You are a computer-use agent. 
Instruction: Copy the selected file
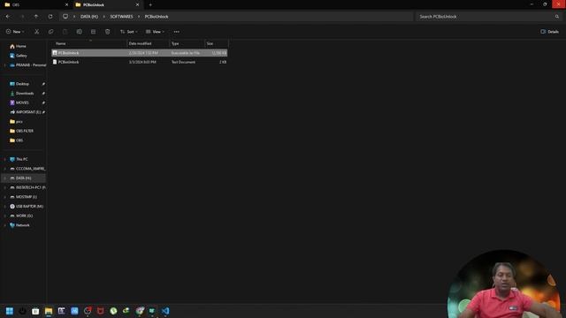tap(51, 32)
